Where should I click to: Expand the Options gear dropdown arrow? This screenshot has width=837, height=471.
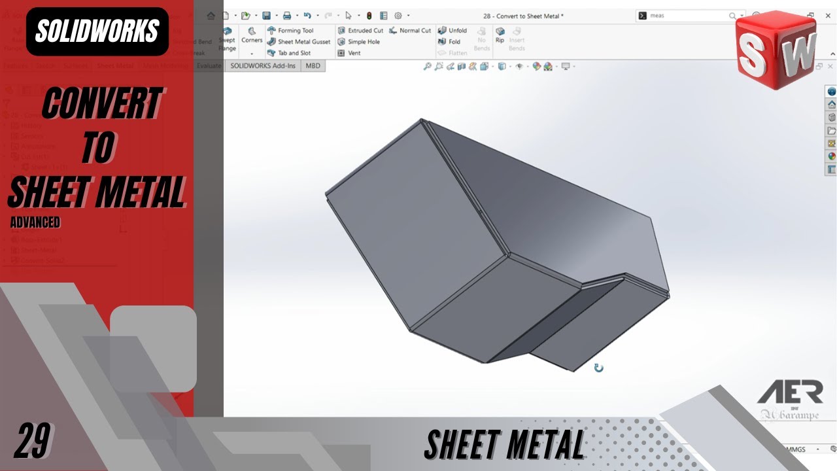point(408,16)
